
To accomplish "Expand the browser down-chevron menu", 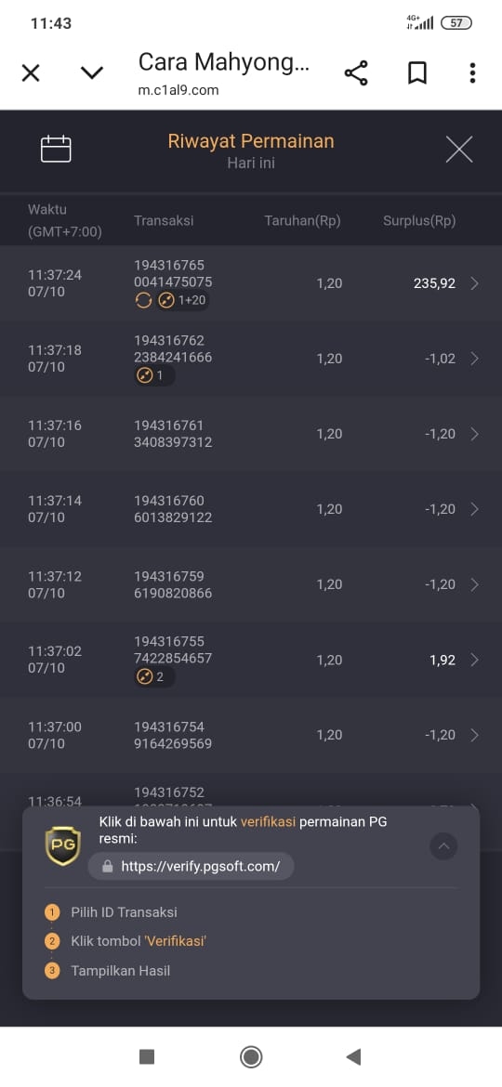I will (x=91, y=72).
